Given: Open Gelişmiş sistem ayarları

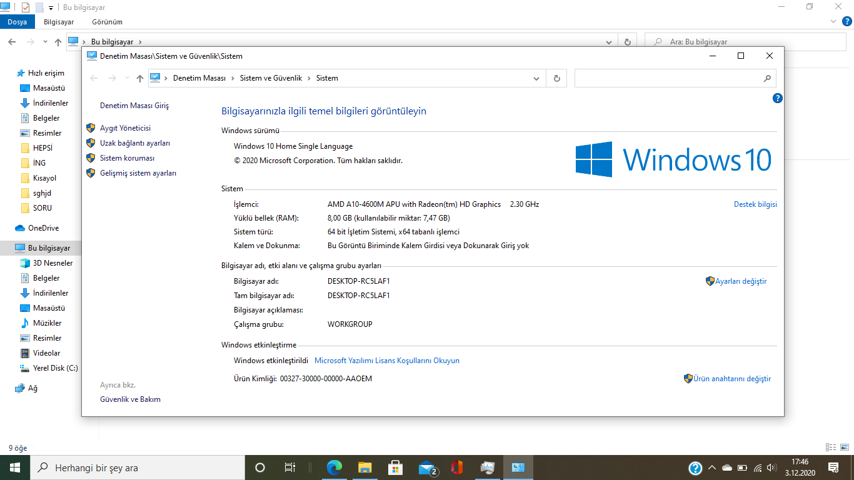Looking at the screenshot, I should click(x=138, y=173).
